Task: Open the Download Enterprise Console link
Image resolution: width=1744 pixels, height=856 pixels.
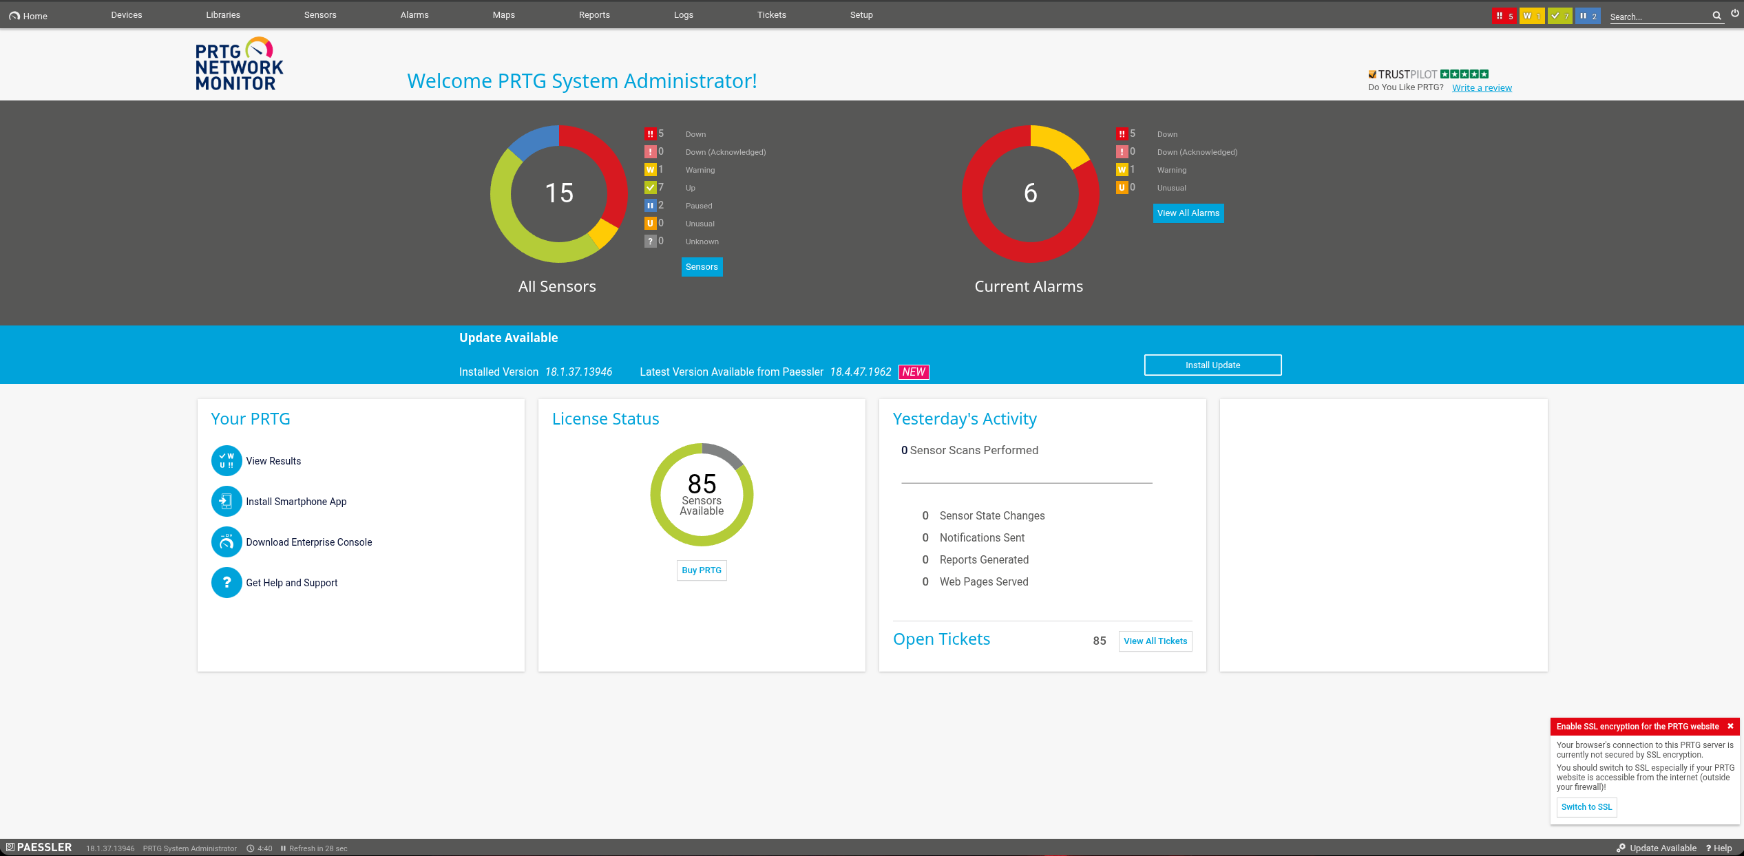Action: [x=309, y=542]
